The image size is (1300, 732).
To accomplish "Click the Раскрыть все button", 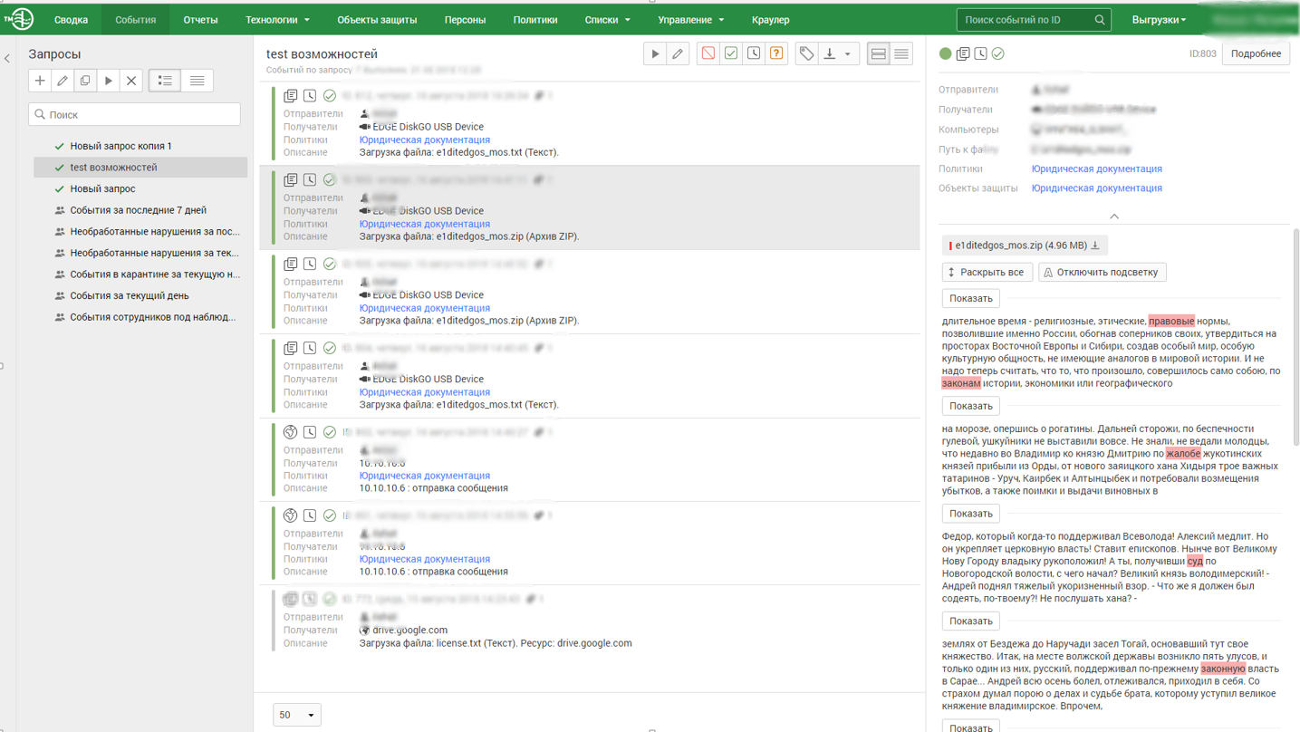I will coord(987,272).
